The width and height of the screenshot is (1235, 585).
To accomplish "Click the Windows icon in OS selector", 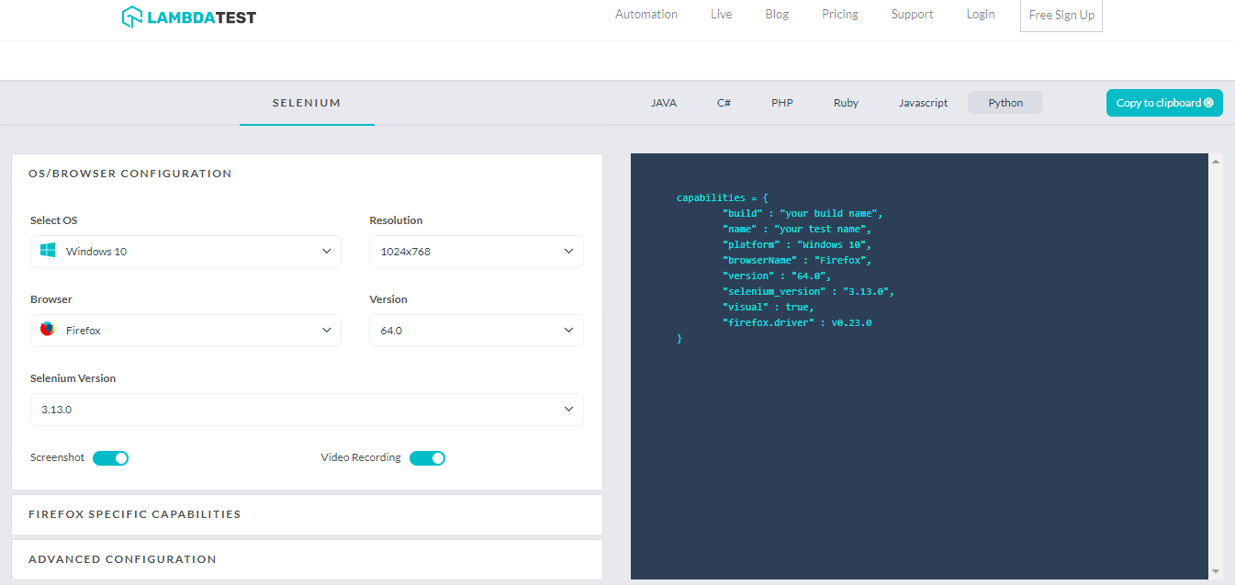I will [x=47, y=249].
